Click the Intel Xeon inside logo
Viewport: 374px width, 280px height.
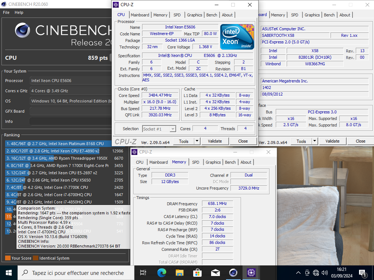coord(237,37)
